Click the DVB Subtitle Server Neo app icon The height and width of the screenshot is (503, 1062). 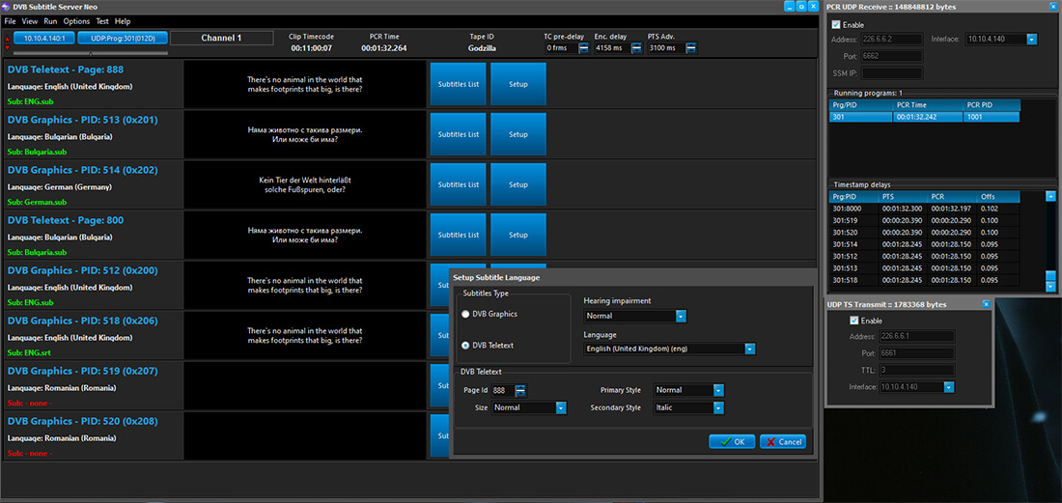pos(7,6)
